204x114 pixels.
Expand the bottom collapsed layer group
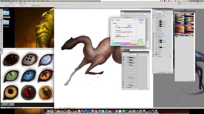(155, 53)
